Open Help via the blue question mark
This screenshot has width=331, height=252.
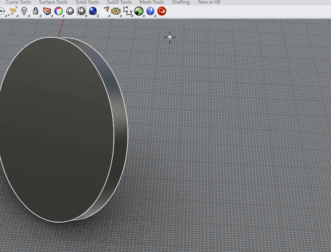coord(150,11)
